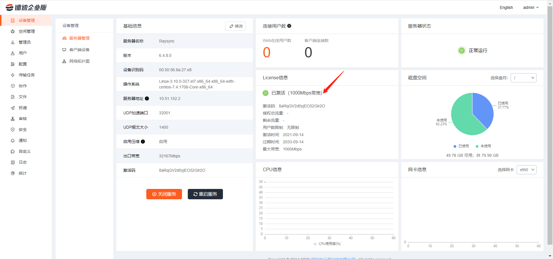Switch interface language to English
Image resolution: width=553 pixels, height=259 pixels.
tap(506, 7)
